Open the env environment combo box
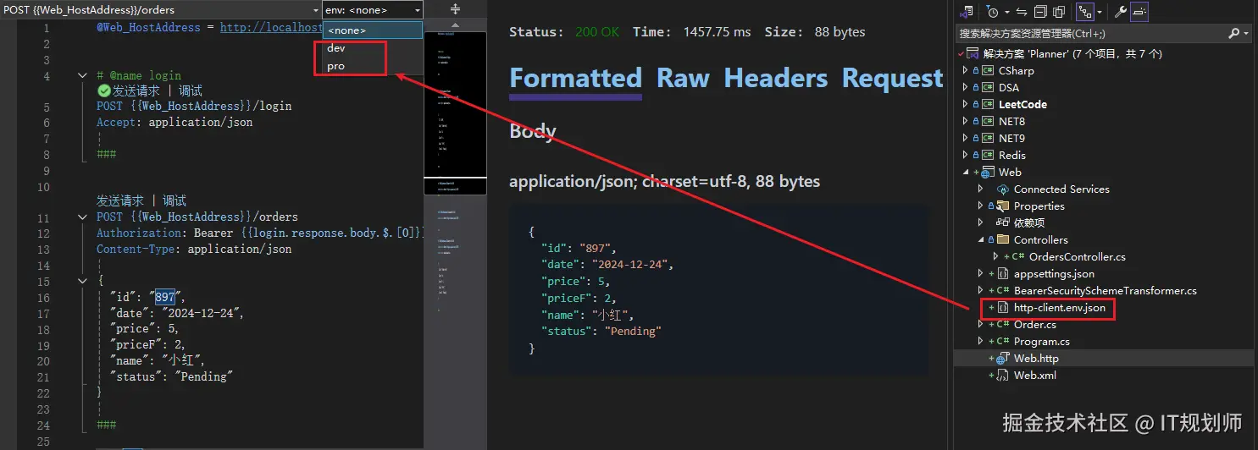 pyautogui.click(x=372, y=10)
